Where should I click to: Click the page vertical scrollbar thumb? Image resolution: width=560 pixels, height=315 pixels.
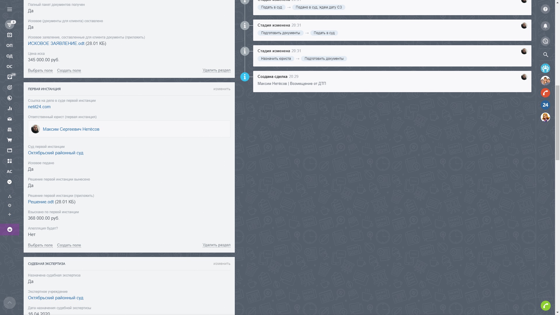pyautogui.click(x=557, y=123)
